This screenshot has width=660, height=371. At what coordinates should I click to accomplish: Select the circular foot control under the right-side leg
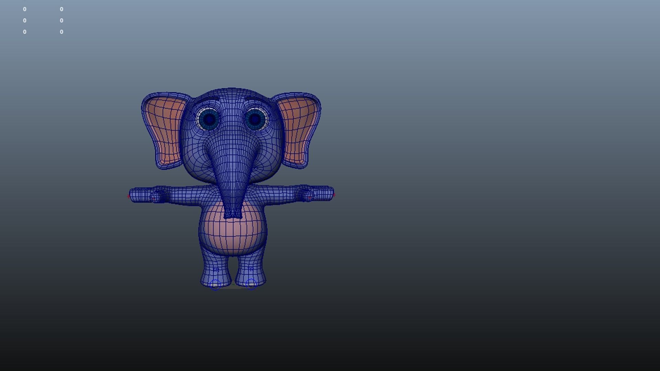pos(251,284)
